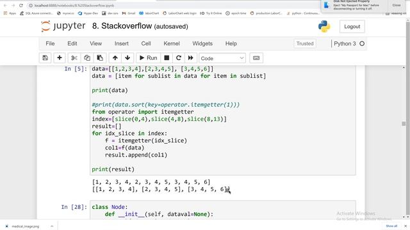Viewport: 410px width, 230px height.
Task: Click the Trusted notebook indicator
Action: [x=305, y=43]
